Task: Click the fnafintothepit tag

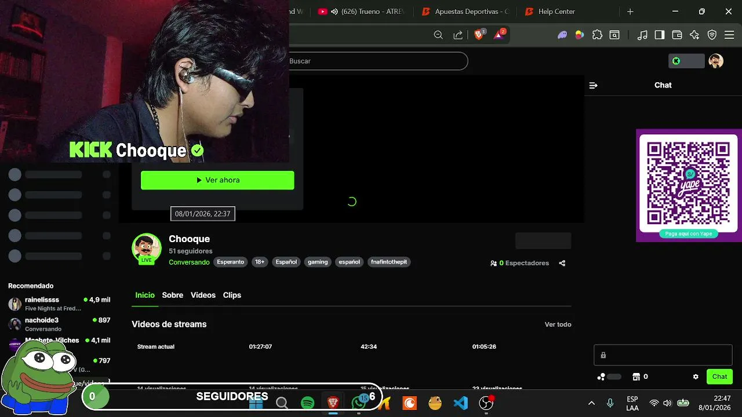Action: [389, 262]
